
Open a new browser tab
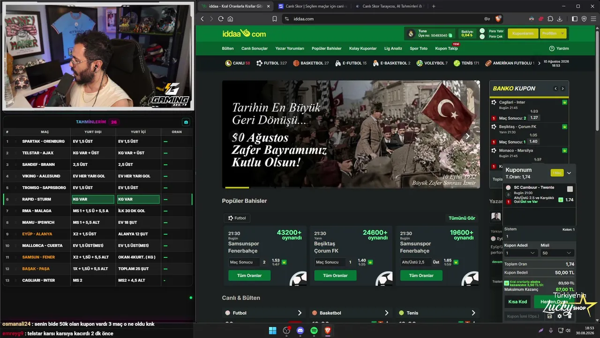[x=434, y=6]
